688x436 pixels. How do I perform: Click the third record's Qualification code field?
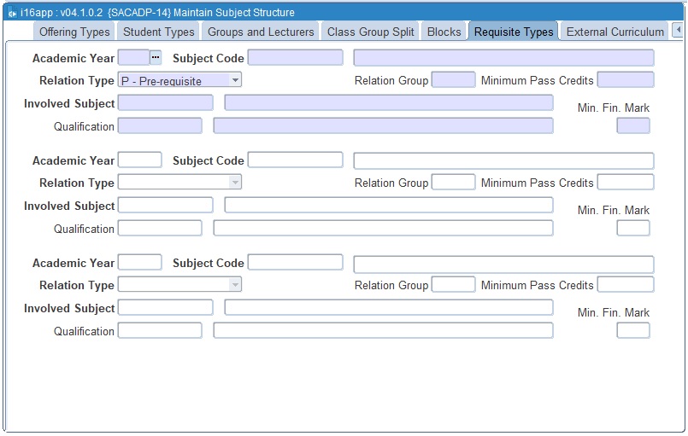tap(160, 331)
